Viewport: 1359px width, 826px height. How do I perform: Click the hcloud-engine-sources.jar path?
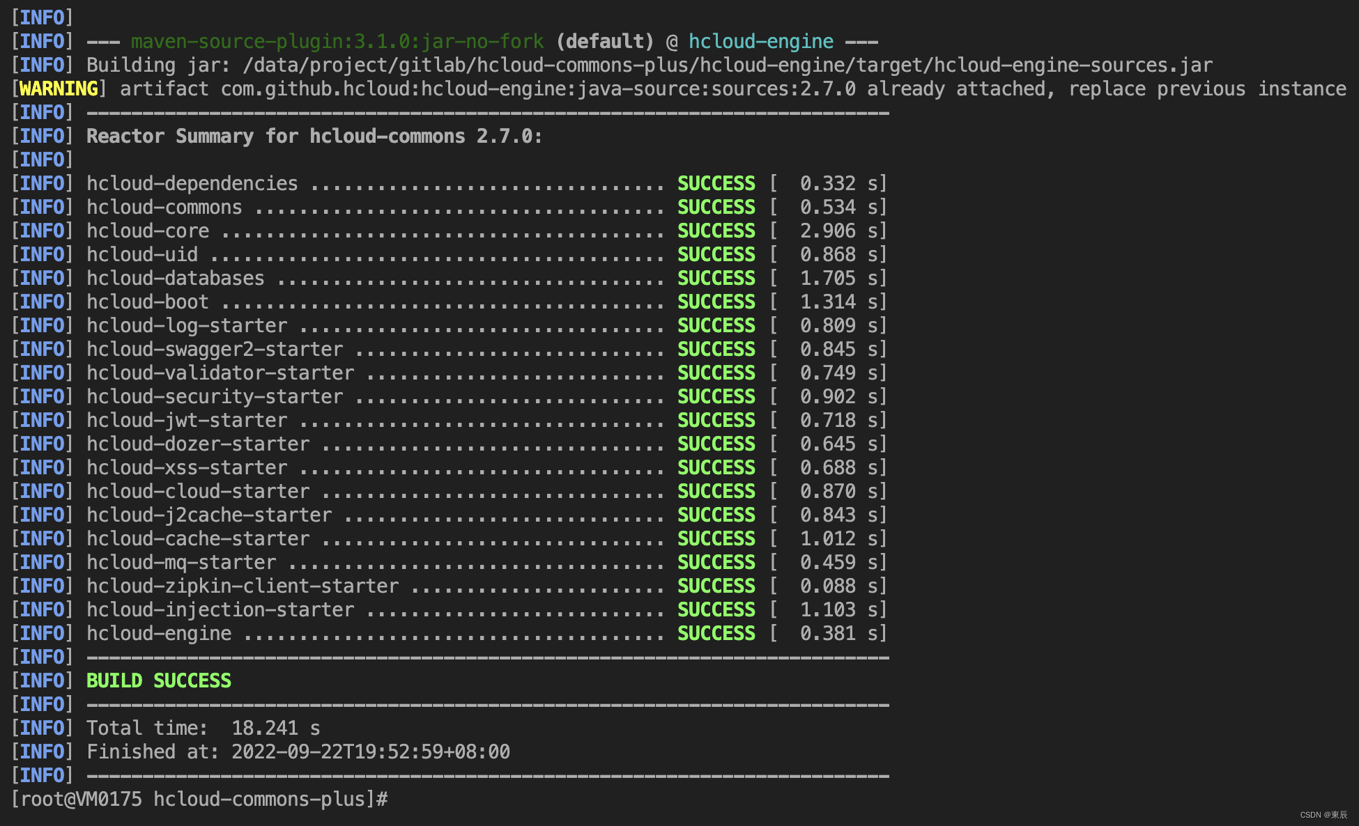coord(728,65)
